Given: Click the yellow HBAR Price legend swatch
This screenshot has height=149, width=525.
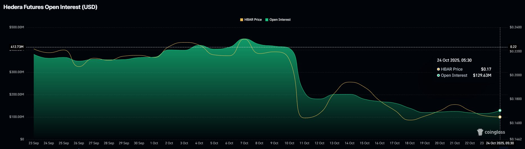Looking at the screenshot, I should tap(241, 20).
